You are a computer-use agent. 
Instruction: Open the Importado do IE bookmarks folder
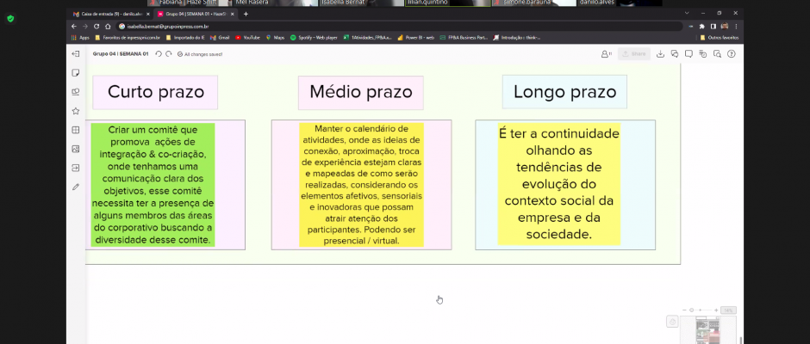tap(185, 38)
